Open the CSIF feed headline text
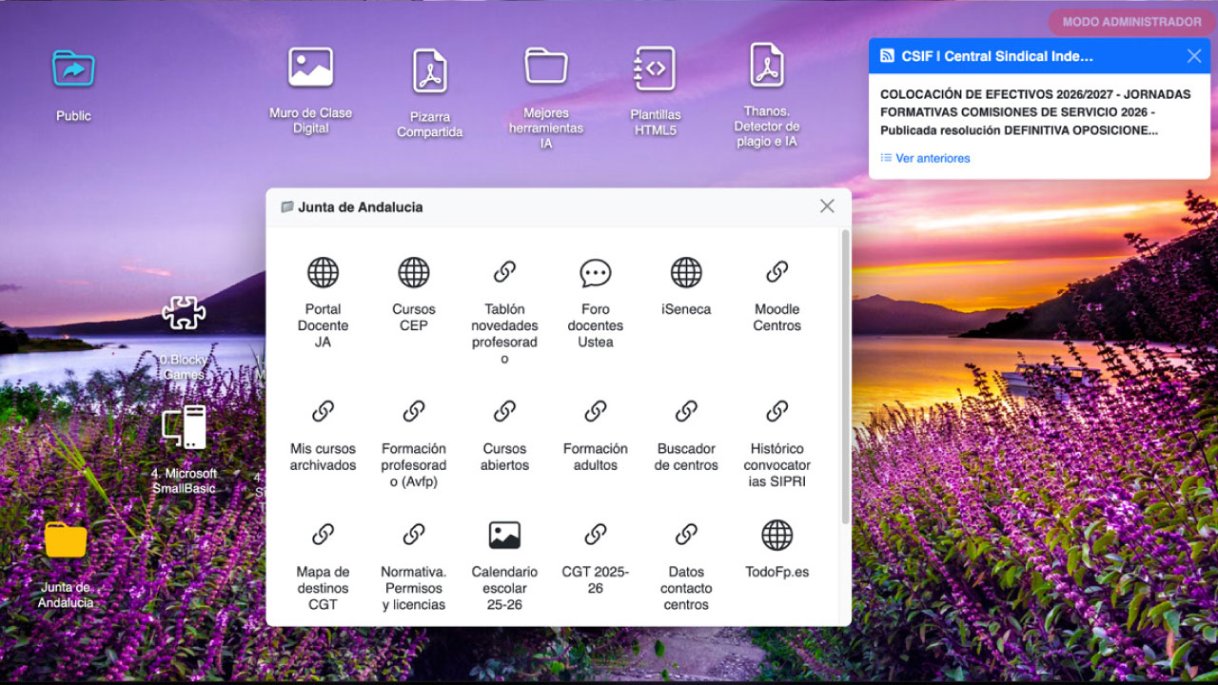Image resolution: width=1218 pixels, height=685 pixels. coord(1035,112)
